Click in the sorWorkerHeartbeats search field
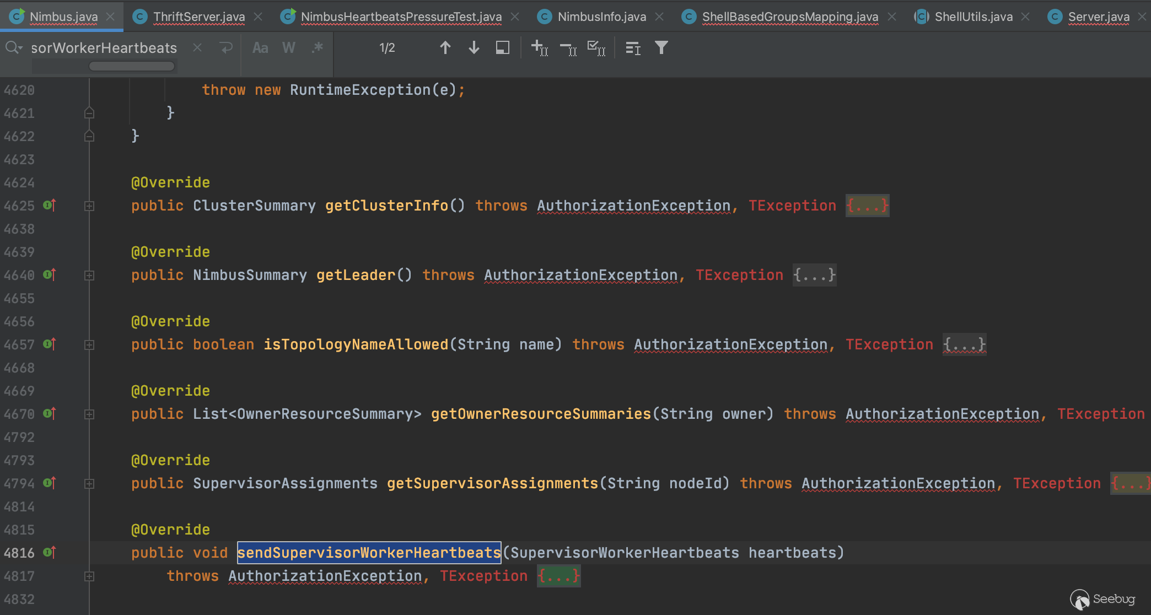 point(104,48)
